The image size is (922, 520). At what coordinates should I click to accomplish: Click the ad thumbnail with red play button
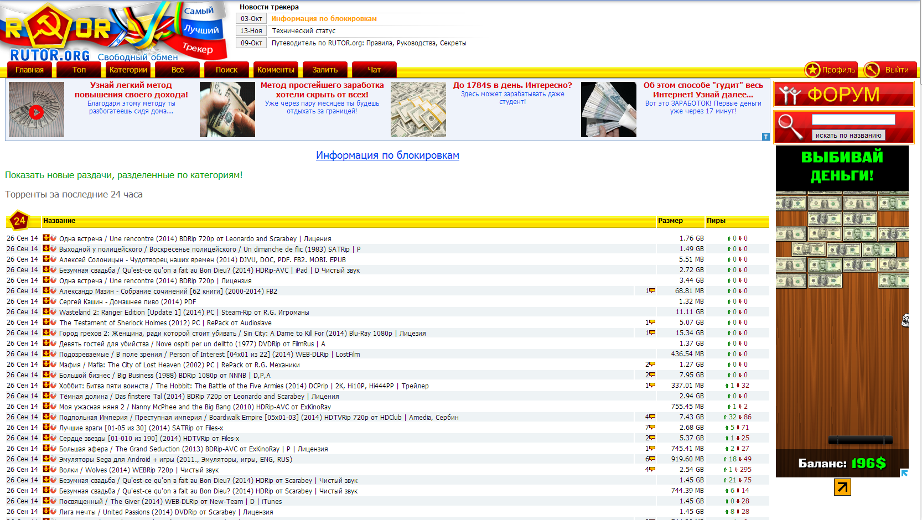(x=37, y=110)
